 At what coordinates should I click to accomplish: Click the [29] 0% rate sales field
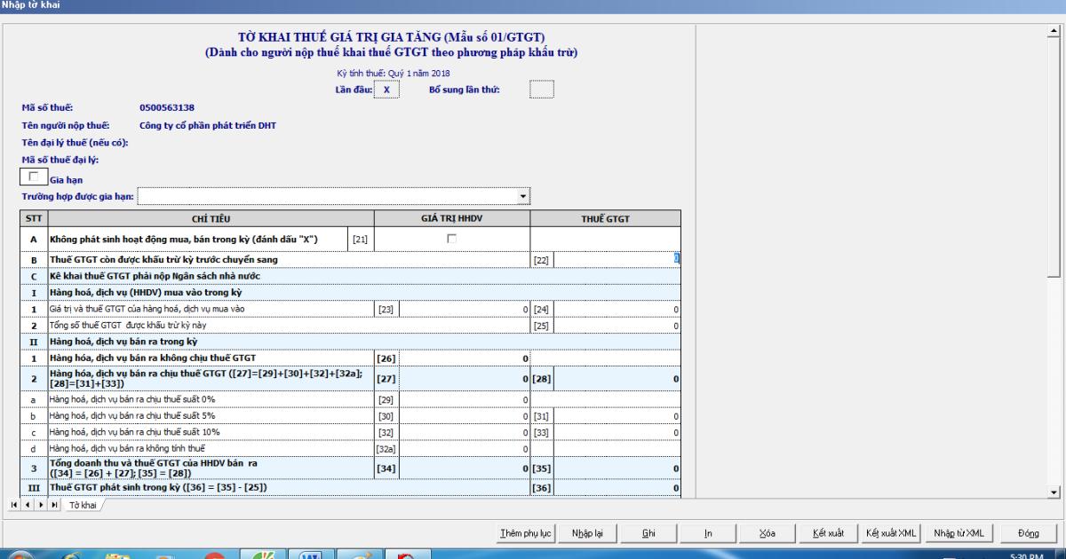click(465, 400)
